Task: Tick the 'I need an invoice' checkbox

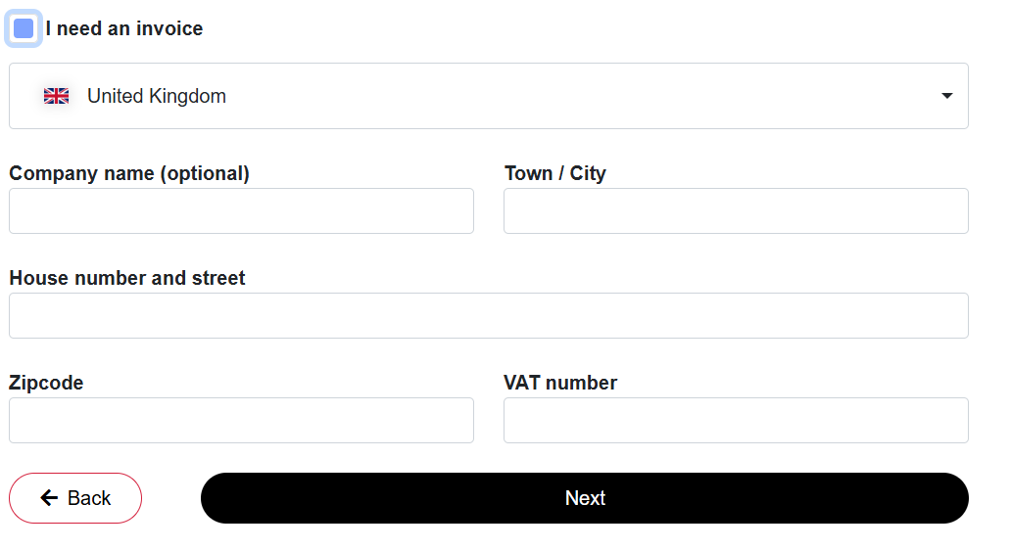Action: 24,28
